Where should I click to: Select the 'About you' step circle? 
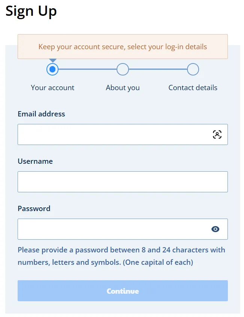coord(123,69)
